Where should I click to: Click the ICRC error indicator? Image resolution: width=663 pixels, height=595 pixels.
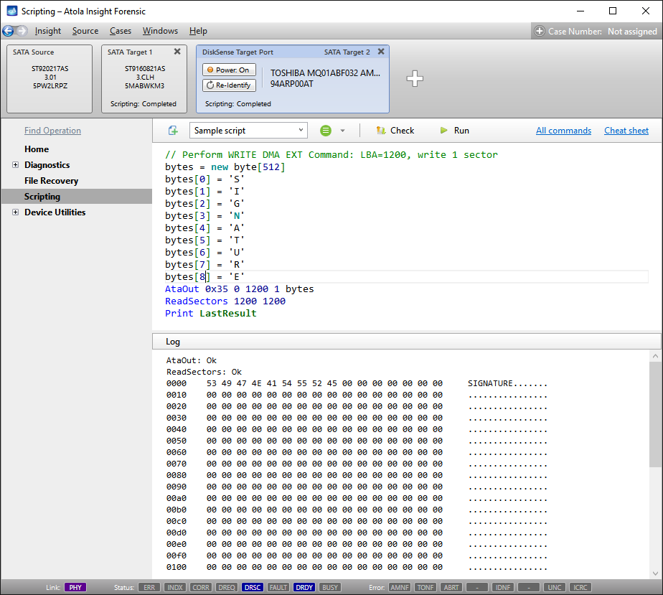(x=580, y=587)
